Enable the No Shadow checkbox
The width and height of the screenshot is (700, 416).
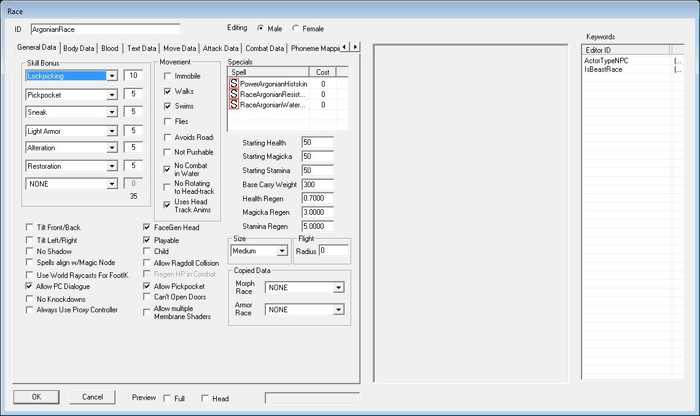pos(29,251)
